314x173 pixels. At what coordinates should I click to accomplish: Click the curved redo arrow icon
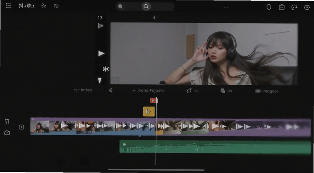tap(294, 7)
